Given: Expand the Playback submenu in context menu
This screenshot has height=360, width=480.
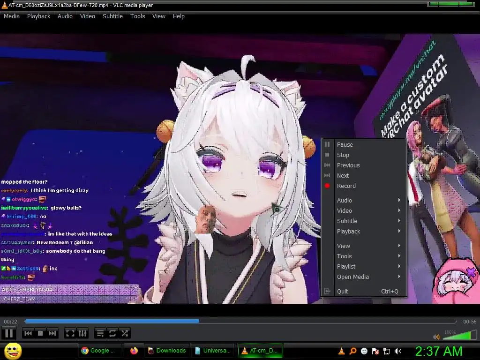Looking at the screenshot, I should tap(364, 232).
